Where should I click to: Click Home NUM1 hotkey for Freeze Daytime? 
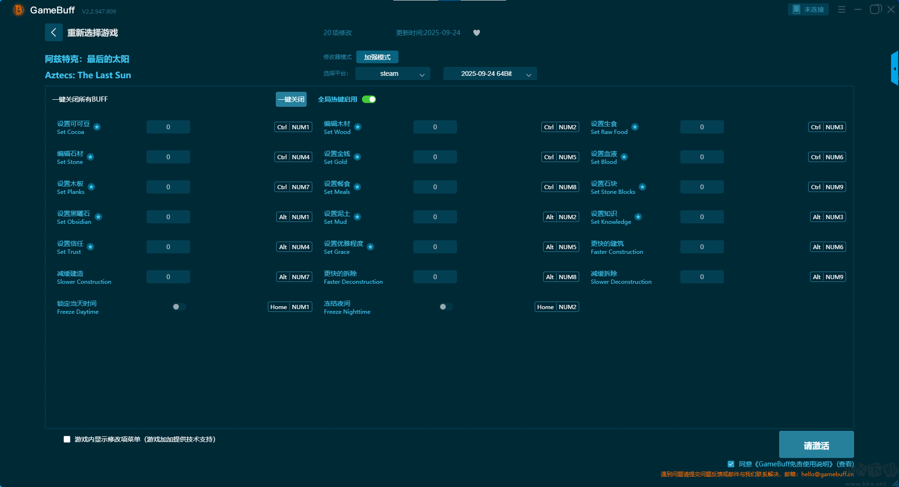290,307
